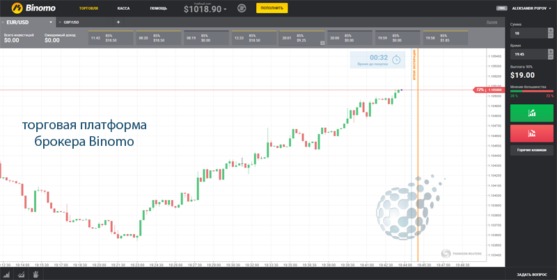Open the КАССА tab
Image resolution: width=557 pixels, height=280 pixels.
123,8
